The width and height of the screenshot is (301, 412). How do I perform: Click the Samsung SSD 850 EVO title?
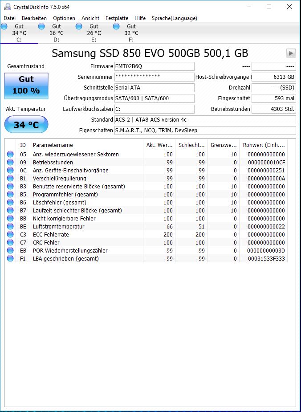(150, 53)
